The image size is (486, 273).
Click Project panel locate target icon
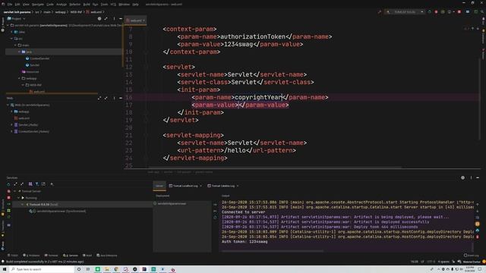coord(99,18)
